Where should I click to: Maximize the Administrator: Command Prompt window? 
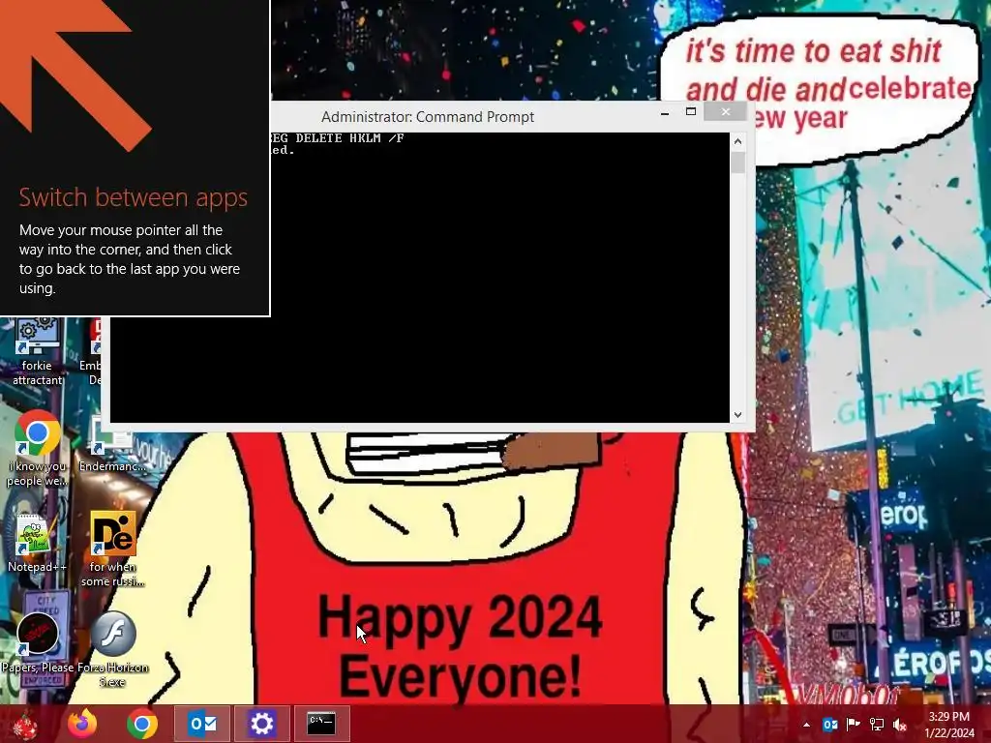point(691,112)
